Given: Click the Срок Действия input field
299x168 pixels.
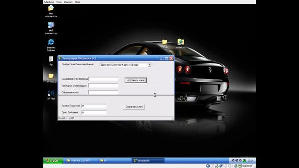Looking at the screenshot, I should [x=94, y=112].
